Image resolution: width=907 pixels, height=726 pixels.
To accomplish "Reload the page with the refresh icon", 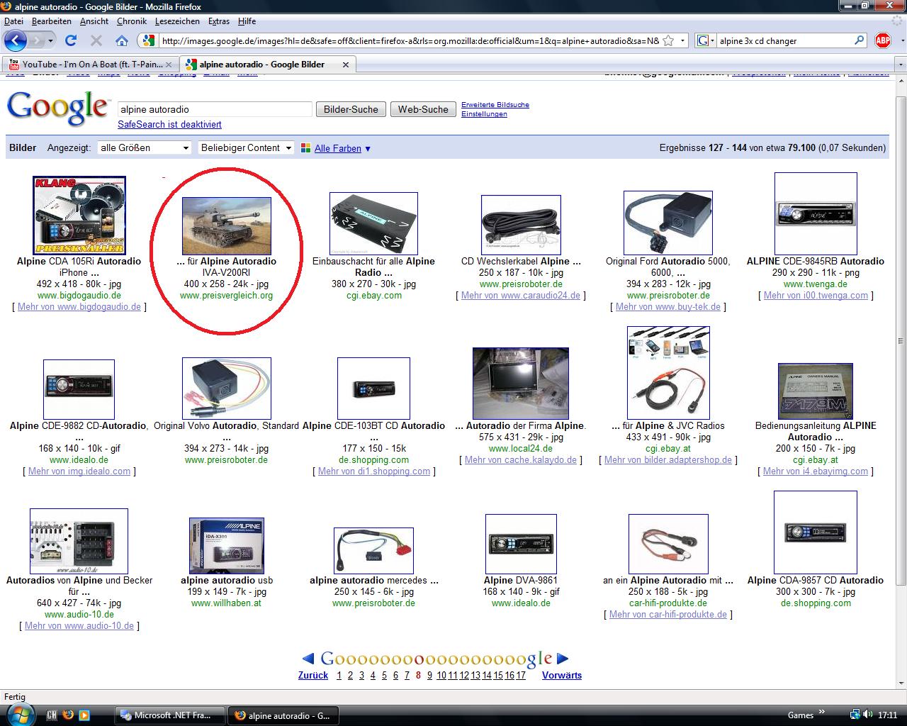I will coord(71,40).
